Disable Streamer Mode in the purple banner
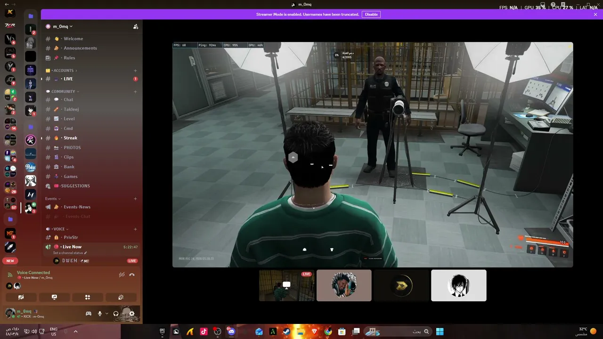Screen dimensions: 603x339 (x=371, y=15)
